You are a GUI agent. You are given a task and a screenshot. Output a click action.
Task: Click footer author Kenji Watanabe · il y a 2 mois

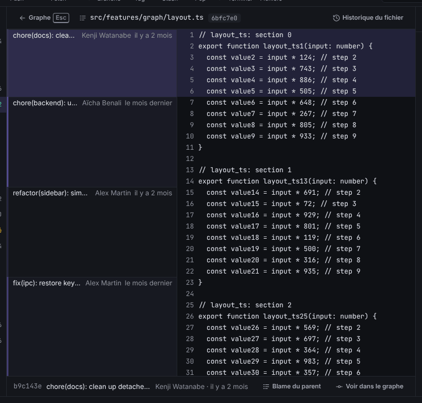click(201, 387)
